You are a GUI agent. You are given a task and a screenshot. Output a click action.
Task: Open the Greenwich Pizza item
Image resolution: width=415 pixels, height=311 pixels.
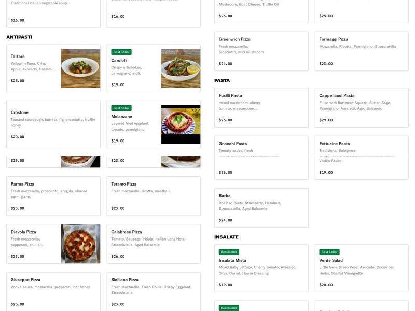261,51
